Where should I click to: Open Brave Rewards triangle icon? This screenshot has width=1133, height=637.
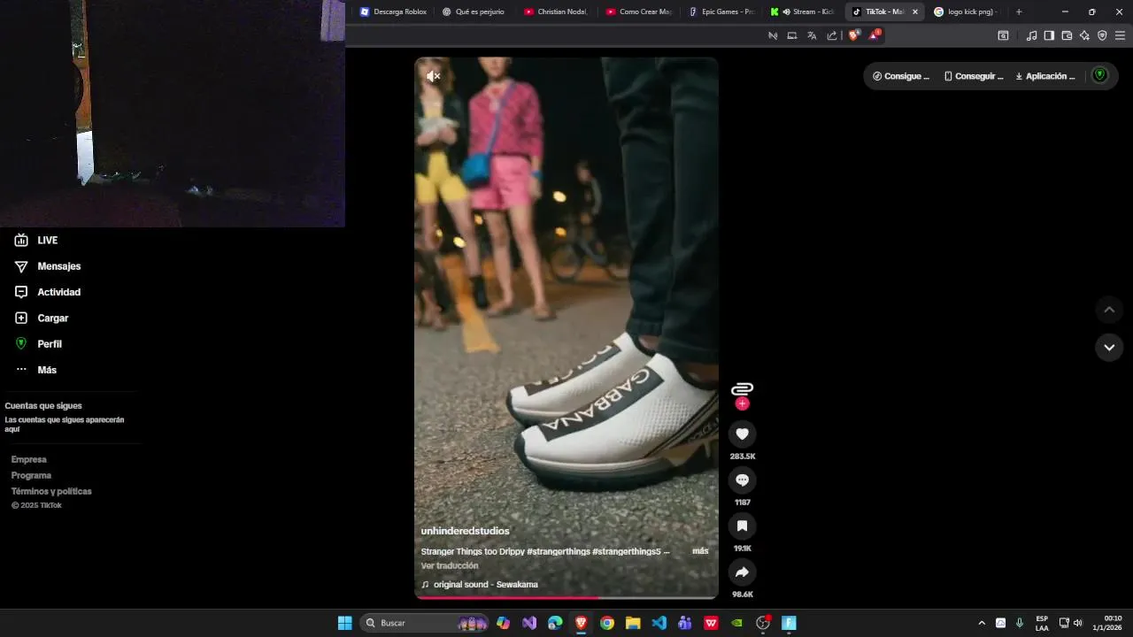pyautogui.click(x=875, y=35)
